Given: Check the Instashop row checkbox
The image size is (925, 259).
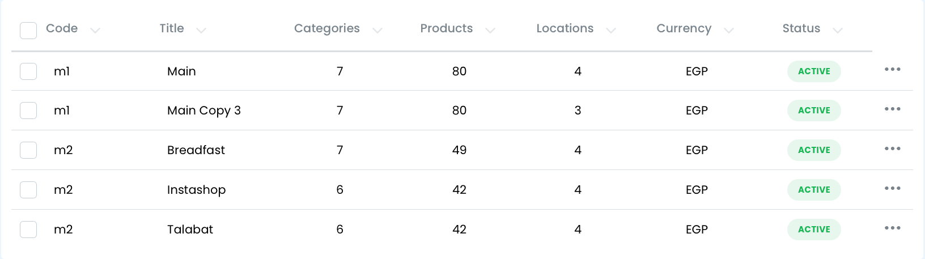Looking at the screenshot, I should click(28, 190).
